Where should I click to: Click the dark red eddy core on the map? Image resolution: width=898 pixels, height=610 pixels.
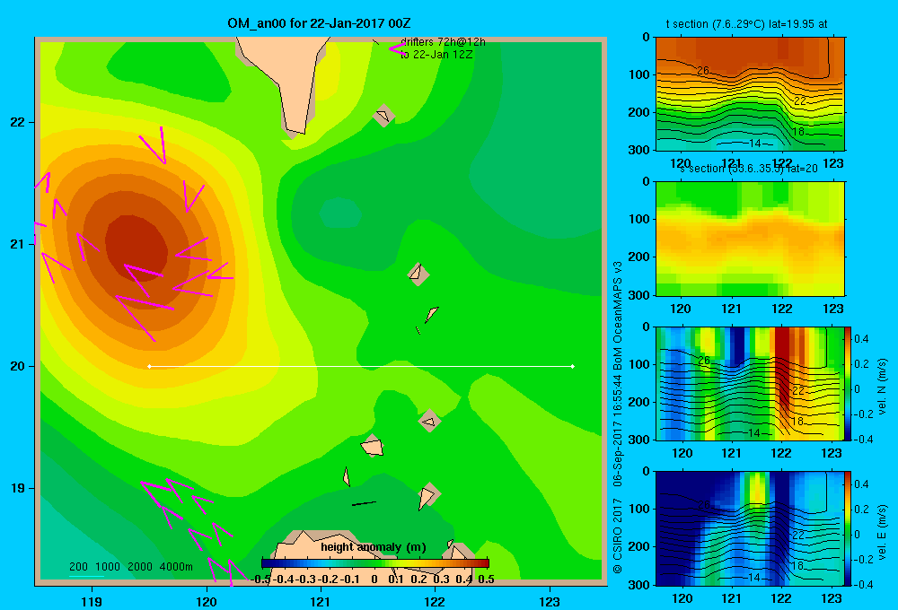pyautogui.click(x=136, y=246)
